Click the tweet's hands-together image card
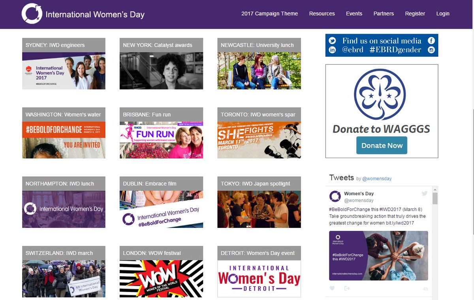Screen dimensions: 474x300 (x=378, y=255)
